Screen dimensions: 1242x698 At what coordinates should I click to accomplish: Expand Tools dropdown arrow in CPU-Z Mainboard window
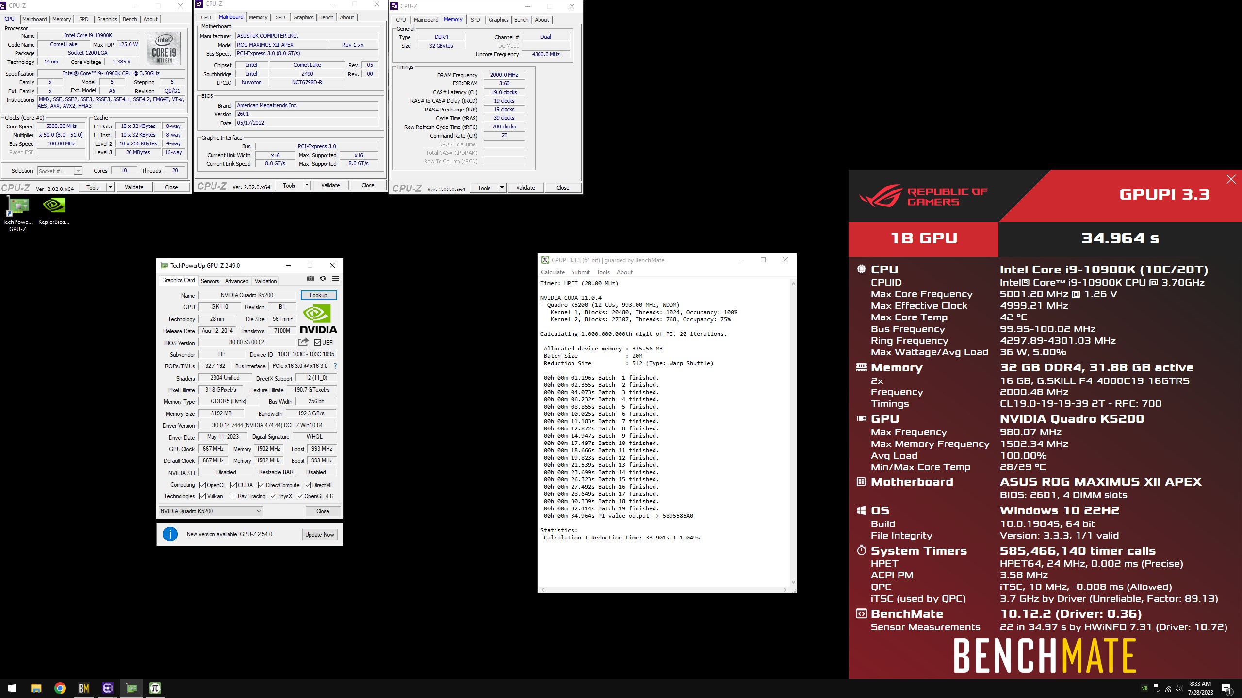coord(307,185)
